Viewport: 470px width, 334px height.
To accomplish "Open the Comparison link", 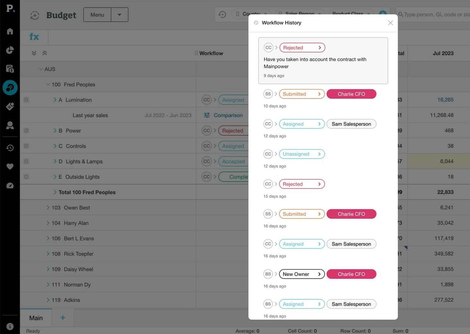I will click(228, 115).
